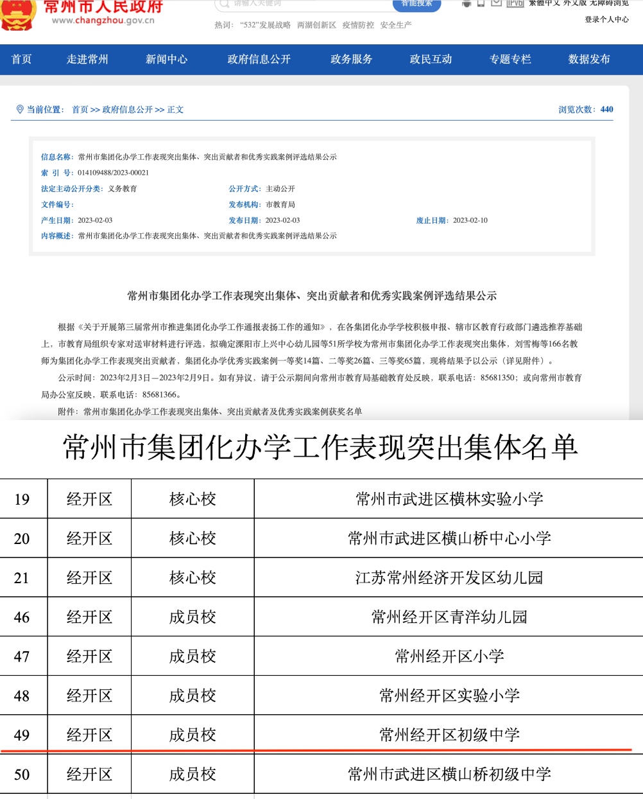Select the index number 014109488/2023-00021
The image size is (643, 799).
pos(114,173)
